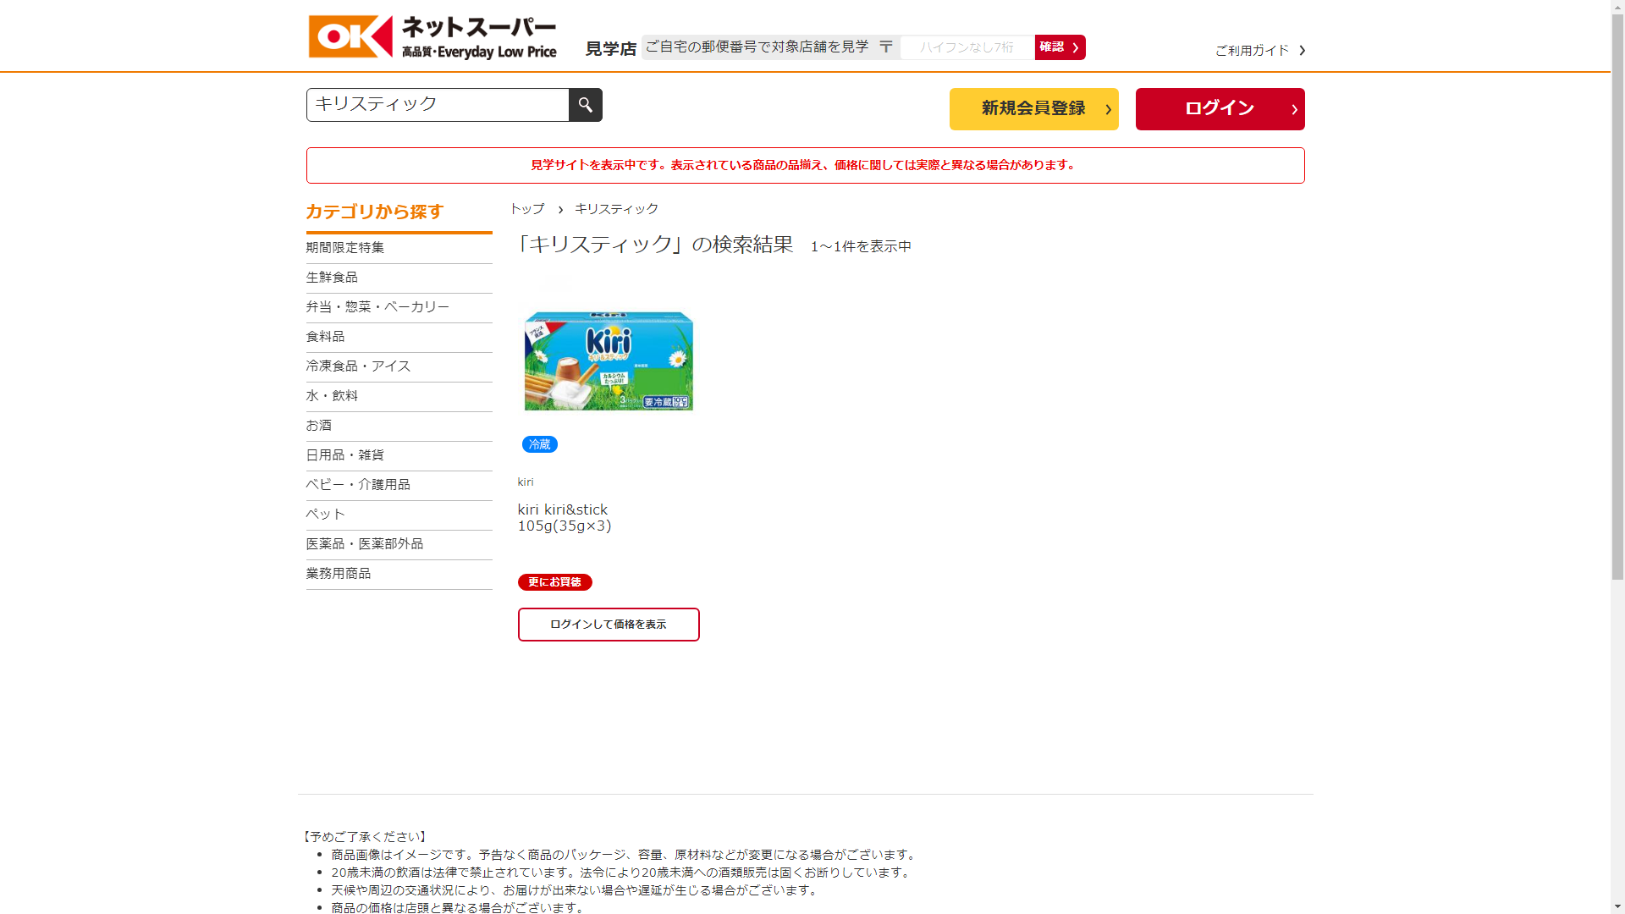
Task: Open the お酒 category
Action: point(319,426)
